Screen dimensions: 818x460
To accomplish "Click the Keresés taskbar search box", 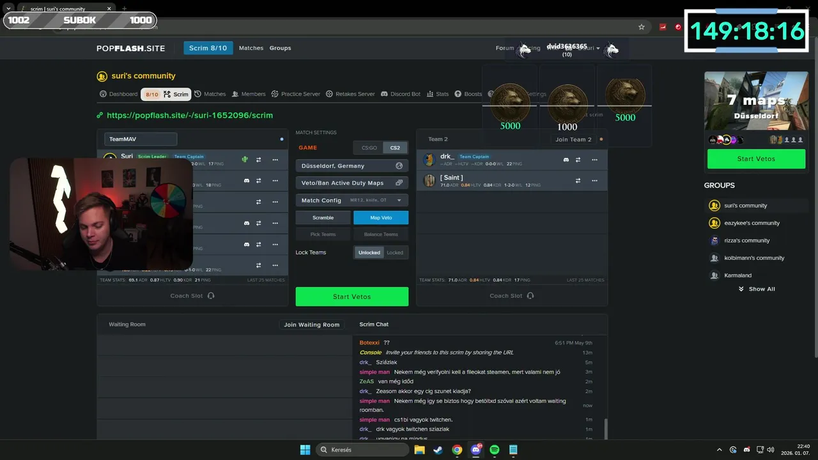I will tap(364, 450).
